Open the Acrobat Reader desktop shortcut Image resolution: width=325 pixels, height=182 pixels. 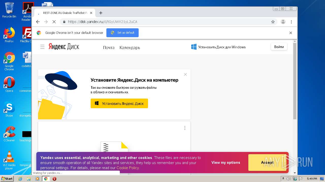pos(27,11)
